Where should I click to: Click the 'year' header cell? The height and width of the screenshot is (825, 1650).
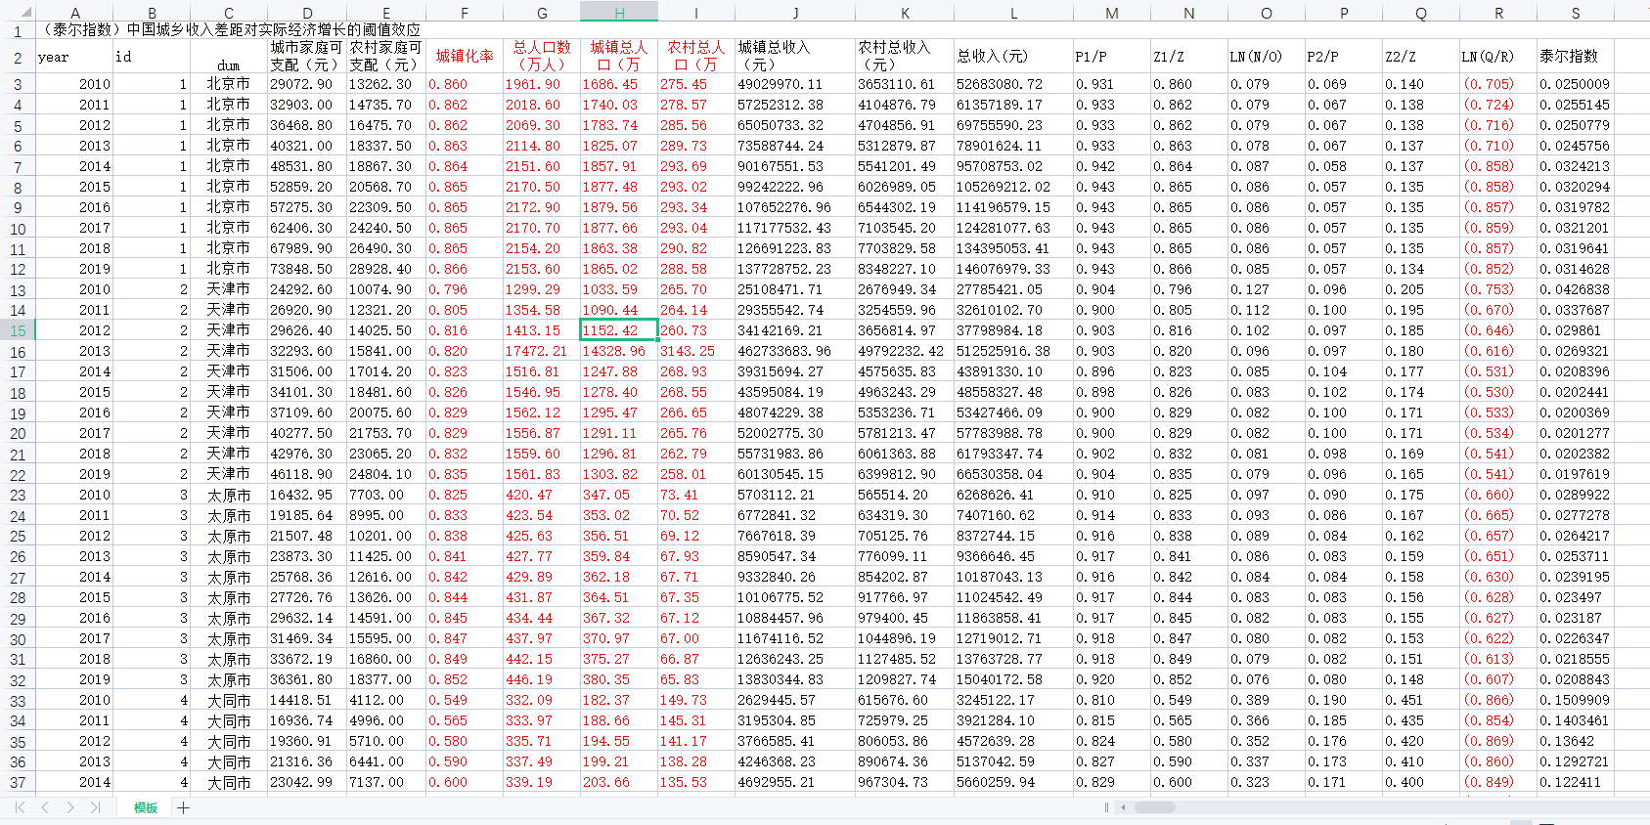pos(74,57)
